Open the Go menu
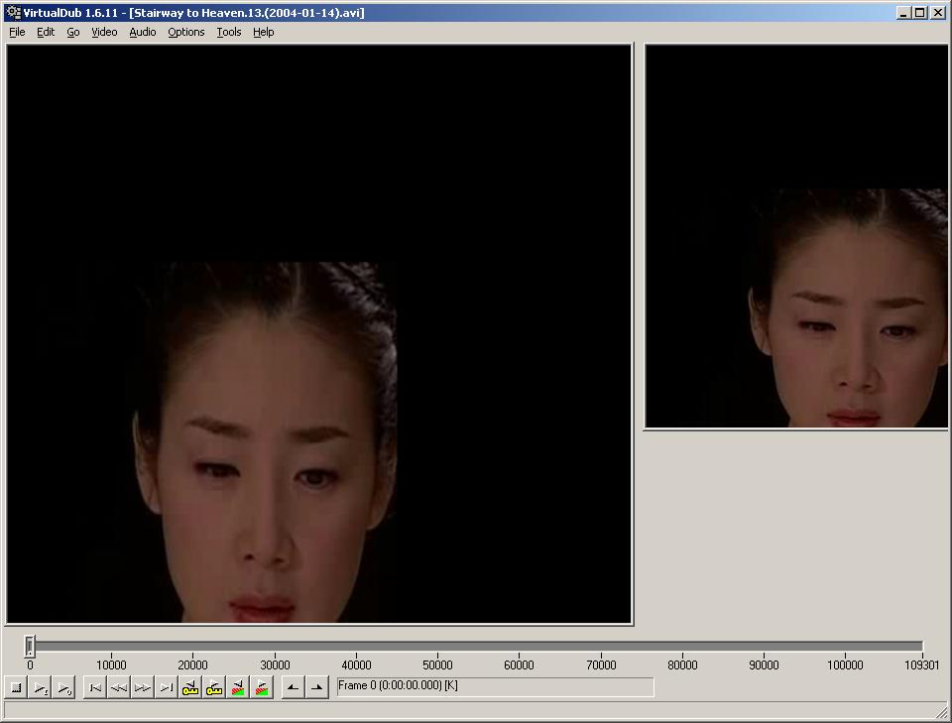The width and height of the screenshot is (952, 723). click(72, 32)
